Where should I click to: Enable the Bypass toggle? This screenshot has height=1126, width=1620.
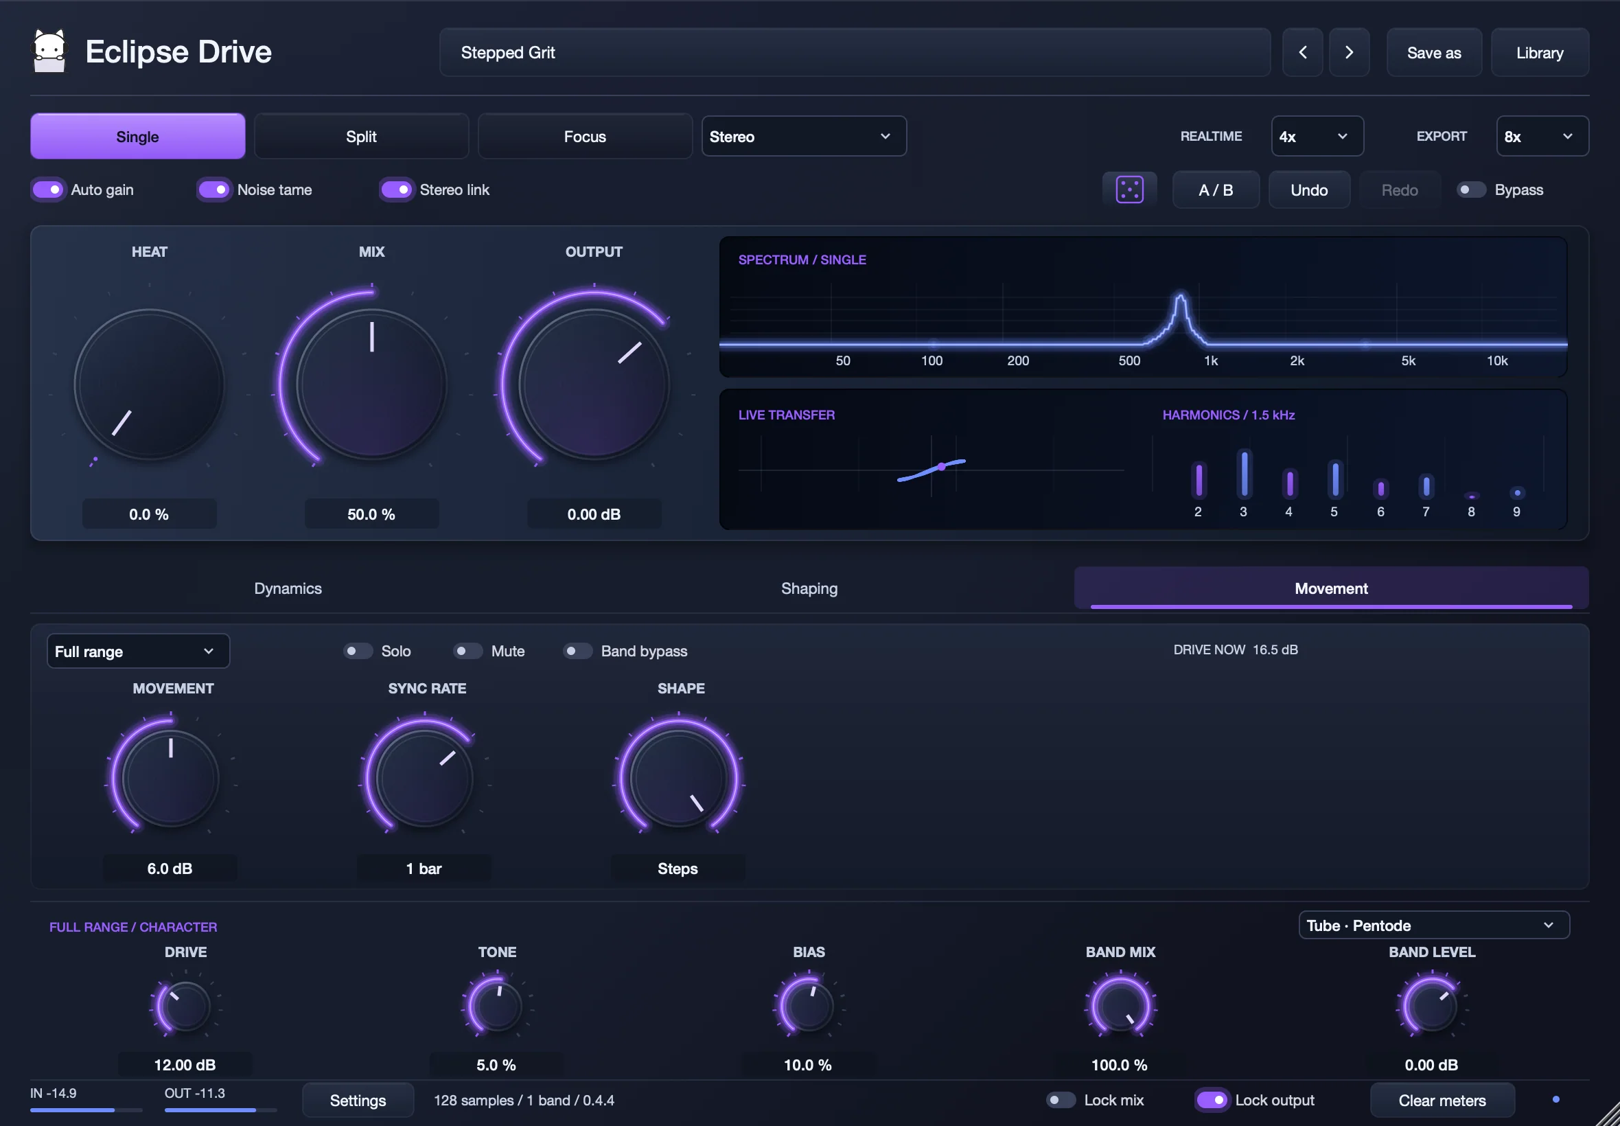point(1470,189)
